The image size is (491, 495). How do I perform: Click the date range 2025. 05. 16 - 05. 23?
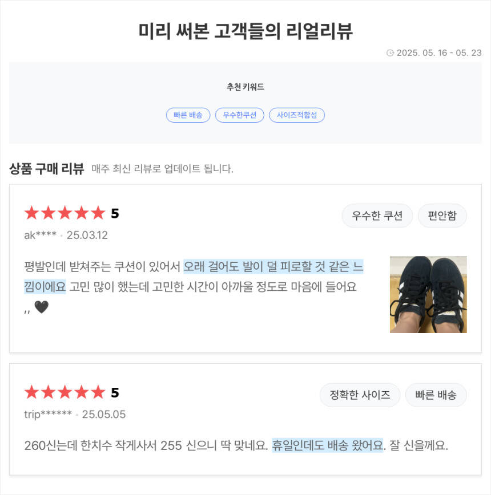coord(438,53)
